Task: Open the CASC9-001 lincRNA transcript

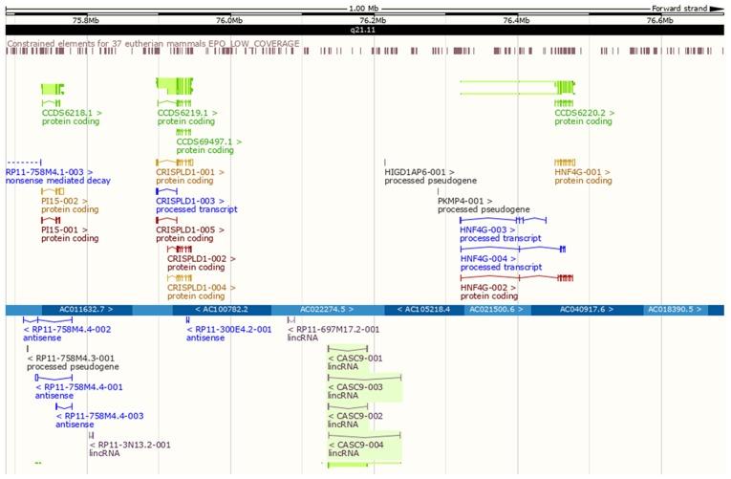Action: point(355,359)
